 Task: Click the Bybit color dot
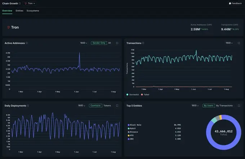(x=129, y=128)
